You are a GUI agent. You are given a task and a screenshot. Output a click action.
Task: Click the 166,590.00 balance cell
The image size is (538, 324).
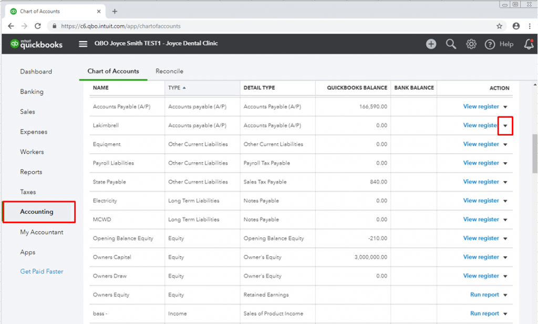click(373, 107)
